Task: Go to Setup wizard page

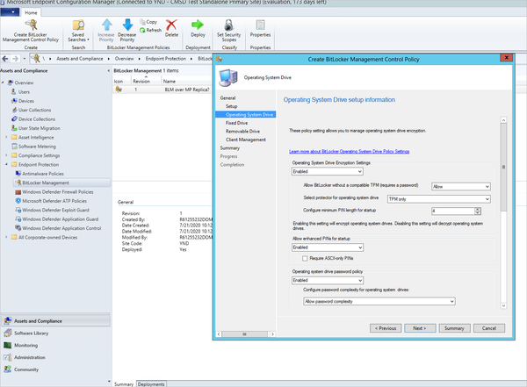Action: (x=231, y=106)
